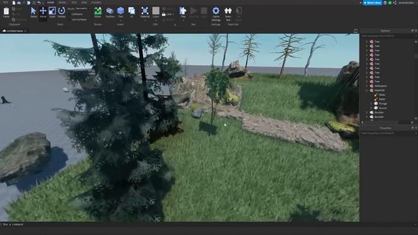This screenshot has width=418, height=235.
Task: Open the What's New announcement
Action: pyautogui.click(x=372, y=3)
